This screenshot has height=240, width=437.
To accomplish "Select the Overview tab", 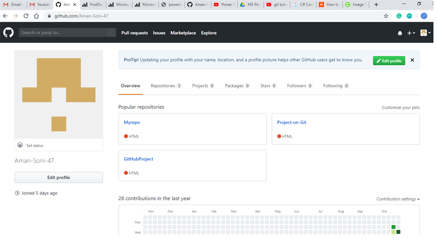I will pyautogui.click(x=131, y=86).
